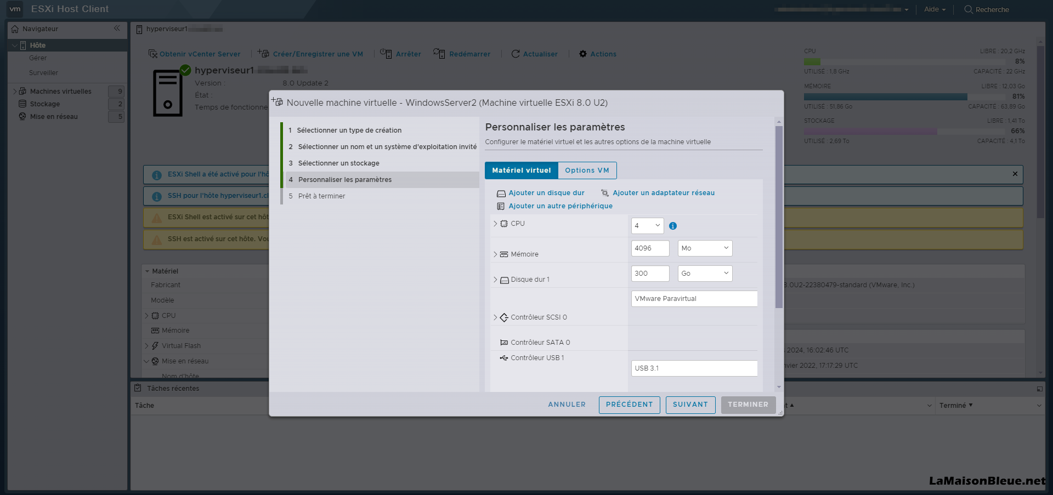Click the USB 3.1 controller field
Image resolution: width=1053 pixels, height=495 pixels.
click(x=694, y=368)
